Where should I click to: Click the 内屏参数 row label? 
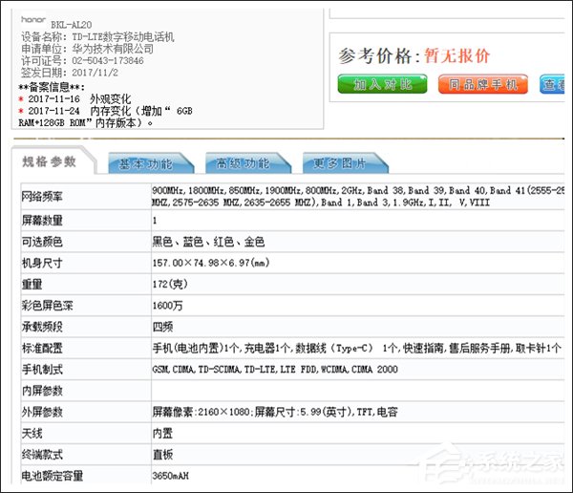[x=42, y=391]
